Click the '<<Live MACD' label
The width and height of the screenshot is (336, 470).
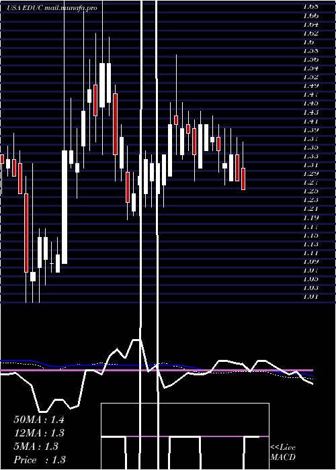point(283,453)
